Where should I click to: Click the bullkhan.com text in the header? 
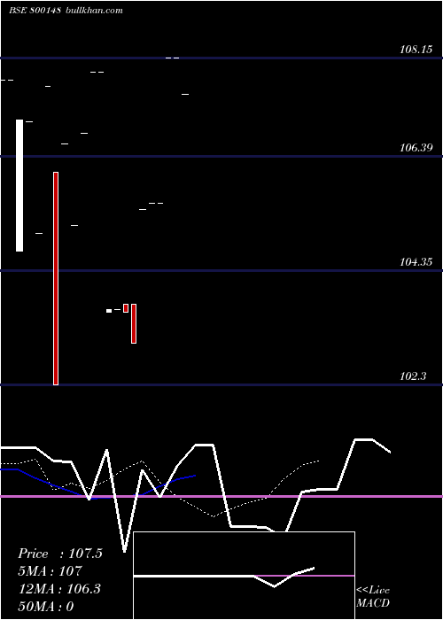(x=93, y=11)
